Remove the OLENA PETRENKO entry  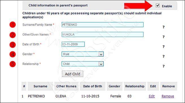168,96
